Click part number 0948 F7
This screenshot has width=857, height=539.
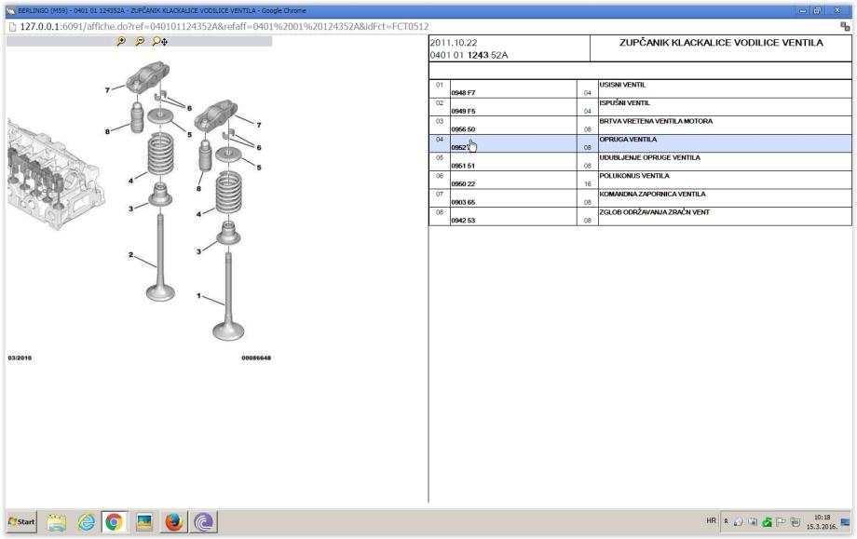coord(463,93)
